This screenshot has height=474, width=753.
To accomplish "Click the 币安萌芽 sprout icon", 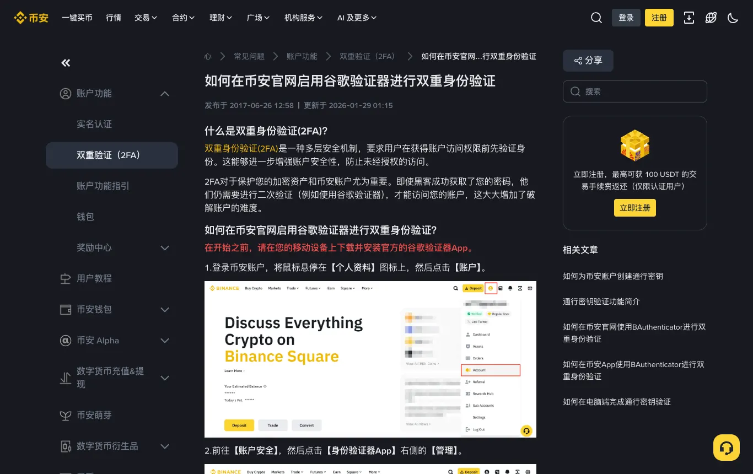I will (x=66, y=416).
